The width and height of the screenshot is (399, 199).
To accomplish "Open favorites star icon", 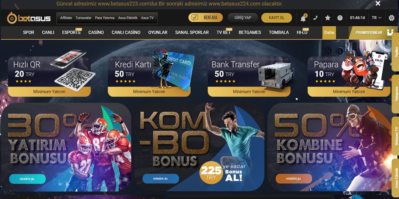I will [x=328, y=18].
